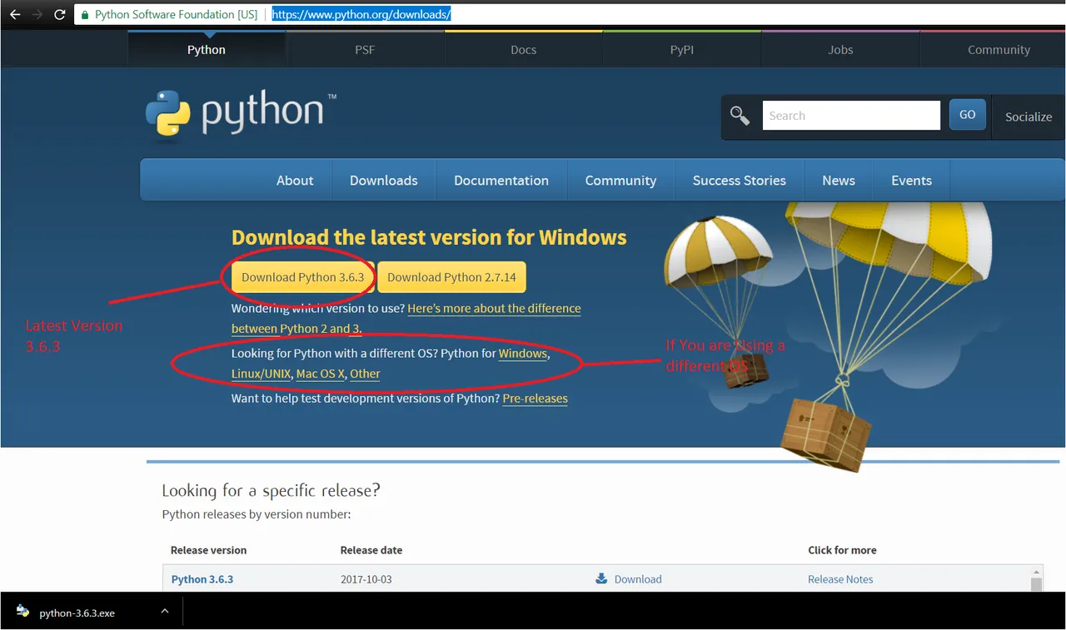Open the Release Notes link

(840, 579)
